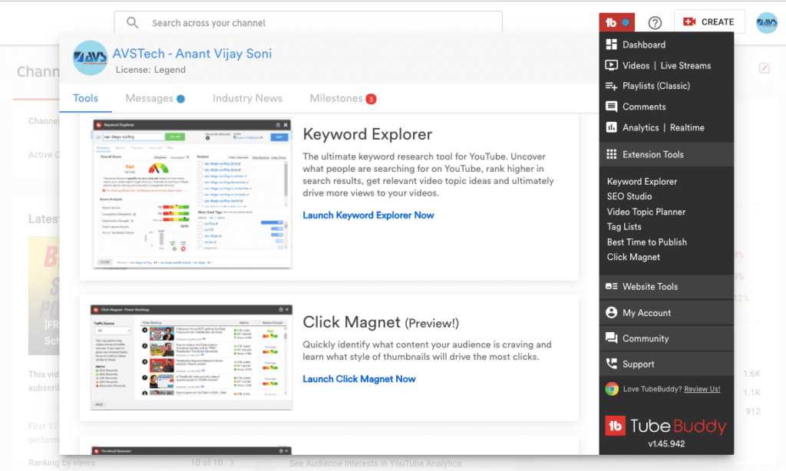This screenshot has width=786, height=471.
Task: Expand the Community section
Action: (x=666, y=338)
